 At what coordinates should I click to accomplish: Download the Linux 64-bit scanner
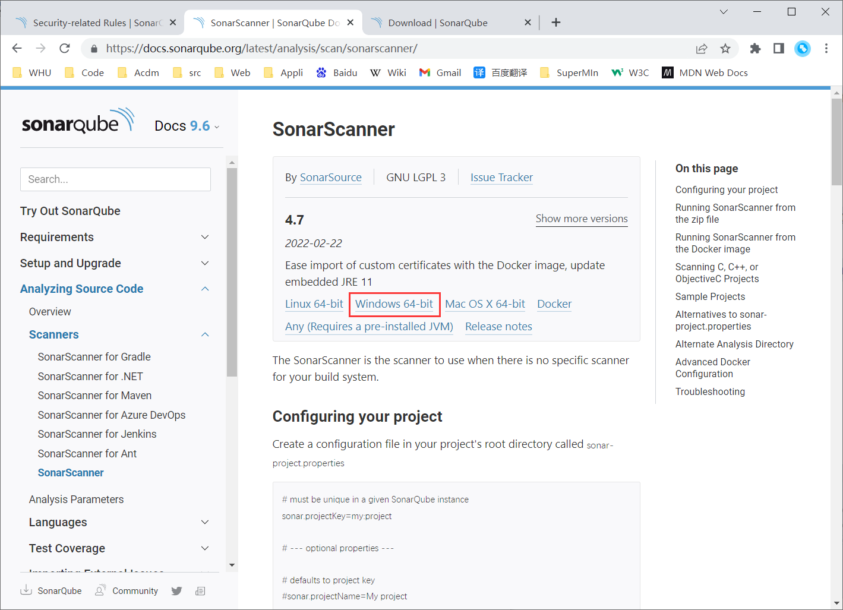tap(314, 304)
